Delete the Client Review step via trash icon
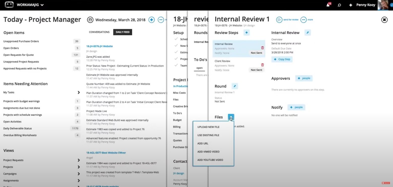The image size is (393, 187). (263, 65)
